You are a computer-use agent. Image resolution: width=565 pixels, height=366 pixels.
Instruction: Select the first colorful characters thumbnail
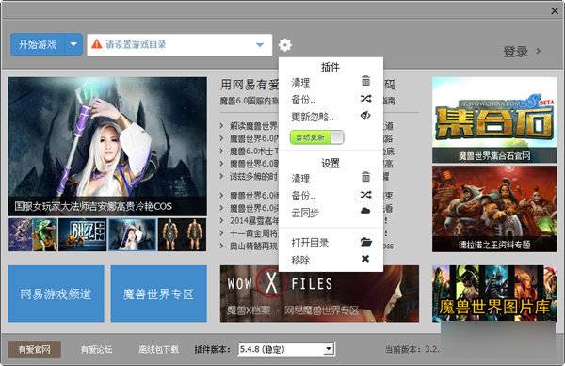(x=33, y=234)
